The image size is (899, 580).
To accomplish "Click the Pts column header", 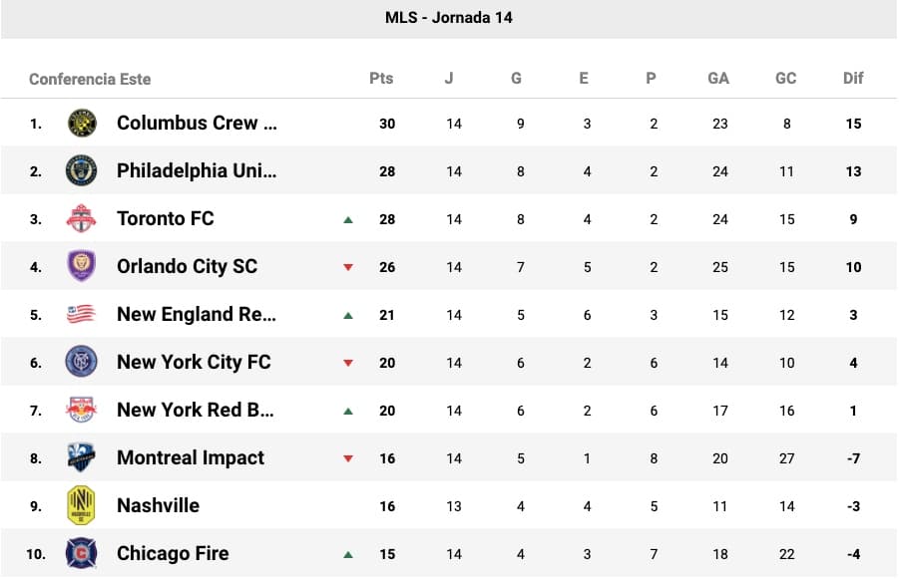I will (381, 79).
